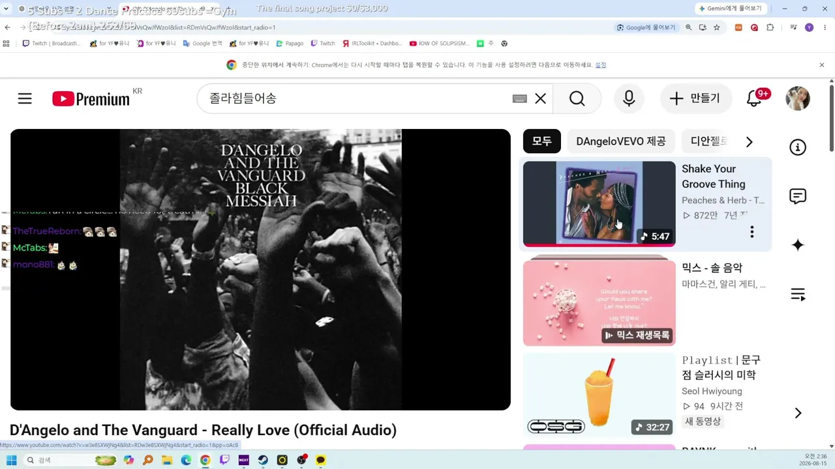
Task: Open the Chrome three-dot menu
Action: [825, 27]
